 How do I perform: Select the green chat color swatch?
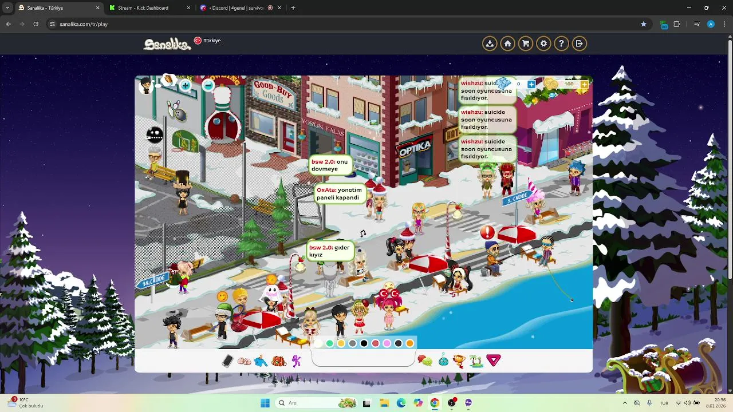(330, 343)
